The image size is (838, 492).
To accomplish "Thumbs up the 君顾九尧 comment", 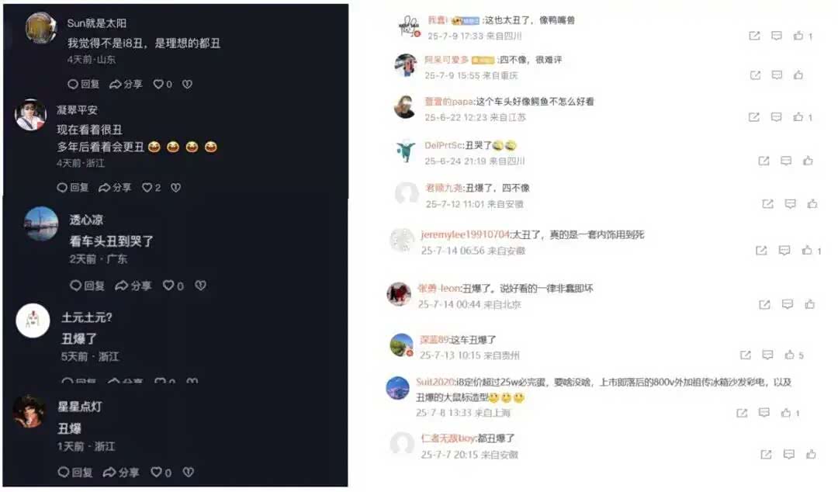I will click(812, 203).
